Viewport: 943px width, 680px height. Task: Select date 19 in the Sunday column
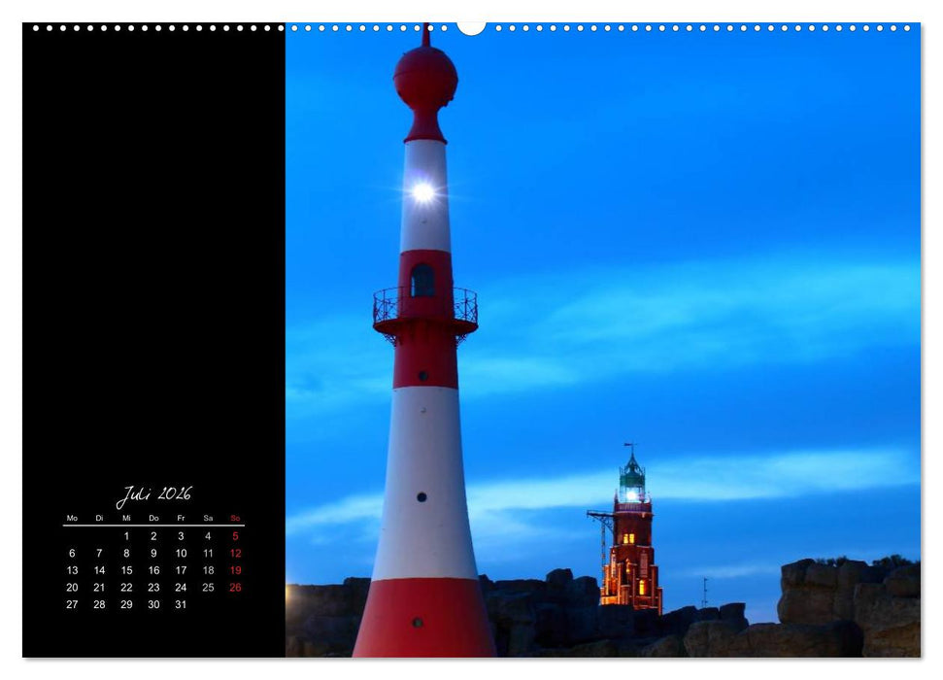pyautogui.click(x=236, y=570)
